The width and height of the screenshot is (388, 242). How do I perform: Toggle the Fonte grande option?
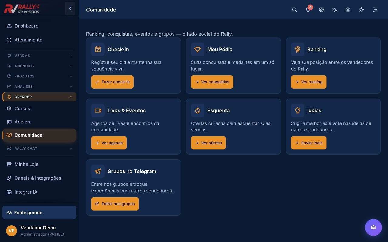point(39,212)
